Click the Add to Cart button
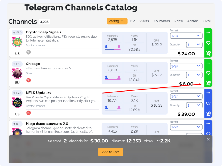 click(x=110, y=152)
